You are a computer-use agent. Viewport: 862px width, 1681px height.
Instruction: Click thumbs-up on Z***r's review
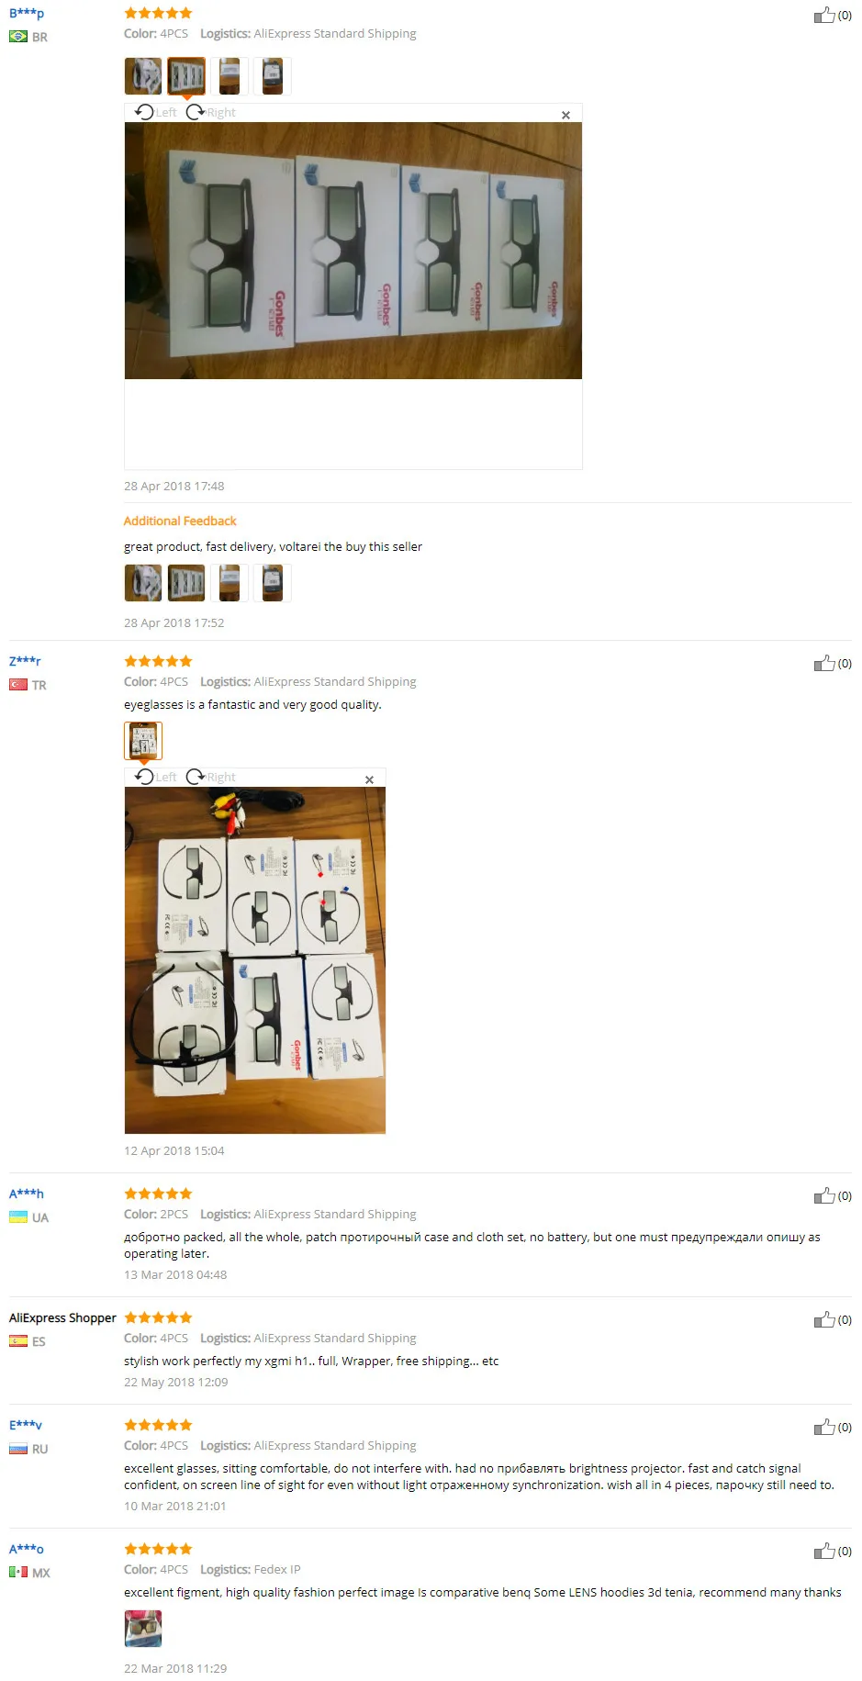(824, 663)
